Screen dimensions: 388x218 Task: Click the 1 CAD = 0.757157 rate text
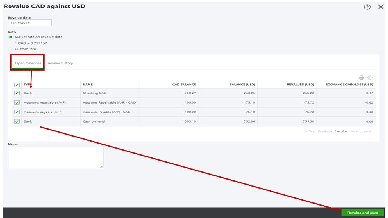(31, 43)
